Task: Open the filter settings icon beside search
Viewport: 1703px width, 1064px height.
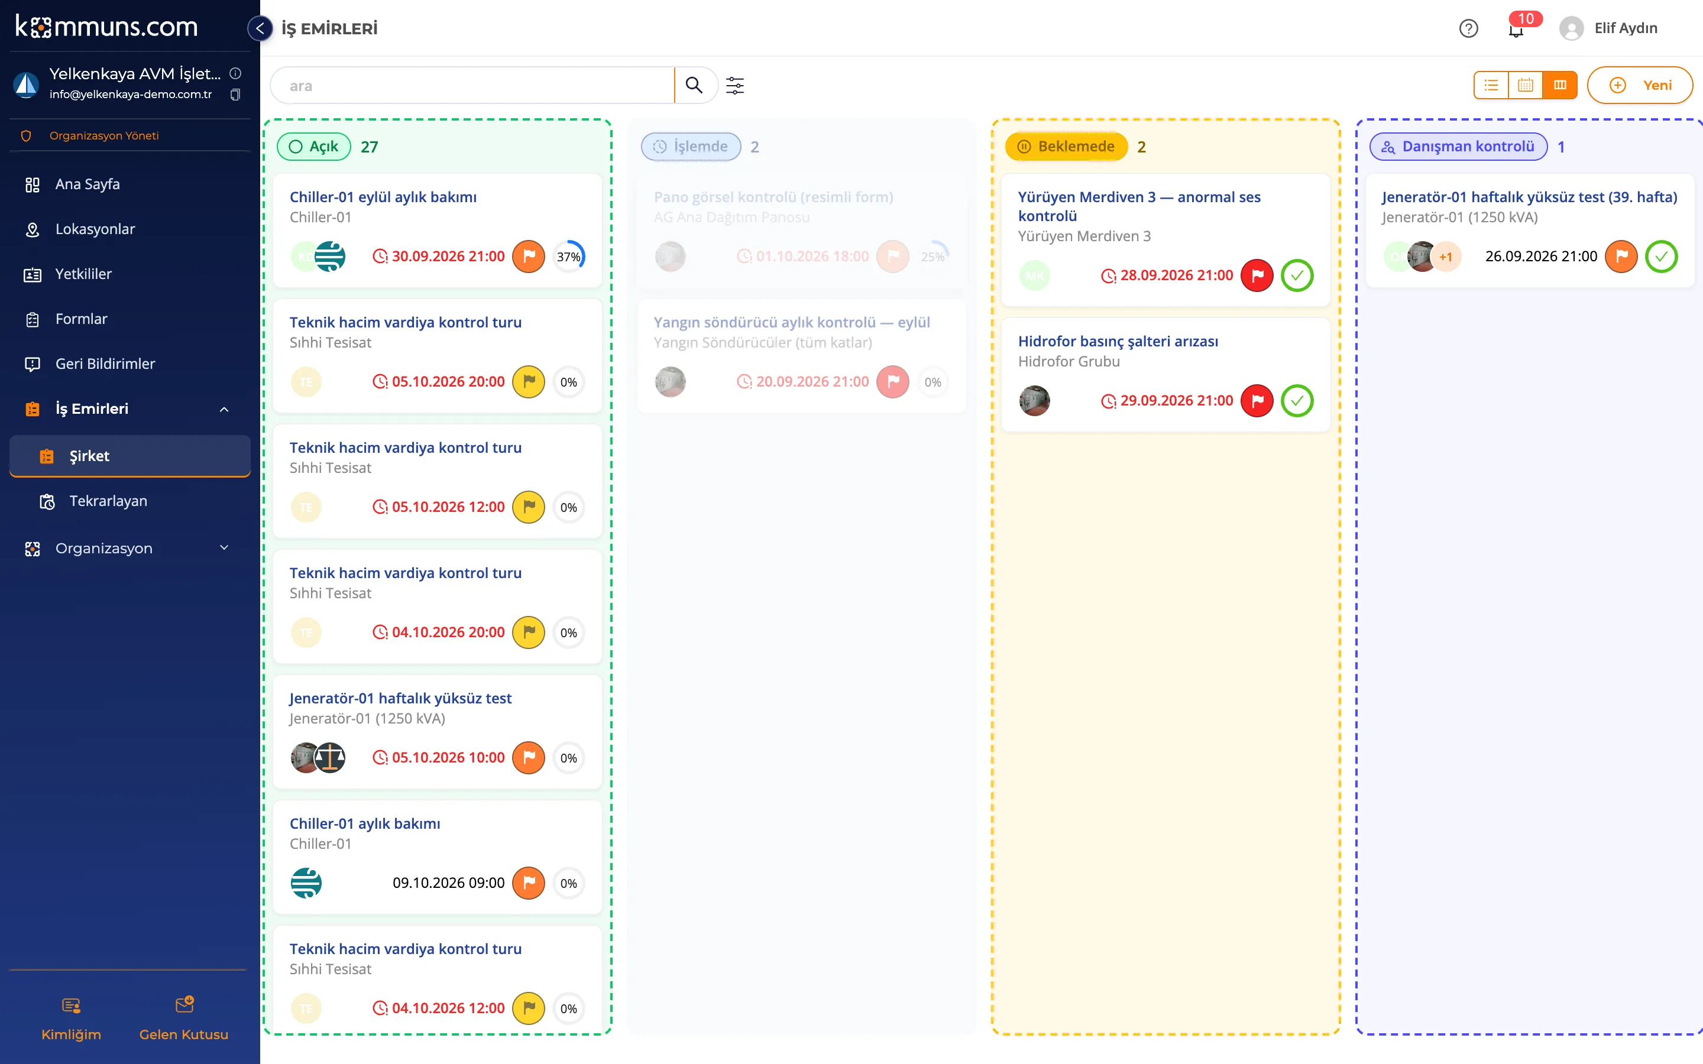Action: (734, 85)
